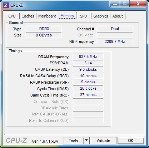Click the Bank Cycle Time (tRC) label
The image size is (149, 148).
tap(50, 95)
